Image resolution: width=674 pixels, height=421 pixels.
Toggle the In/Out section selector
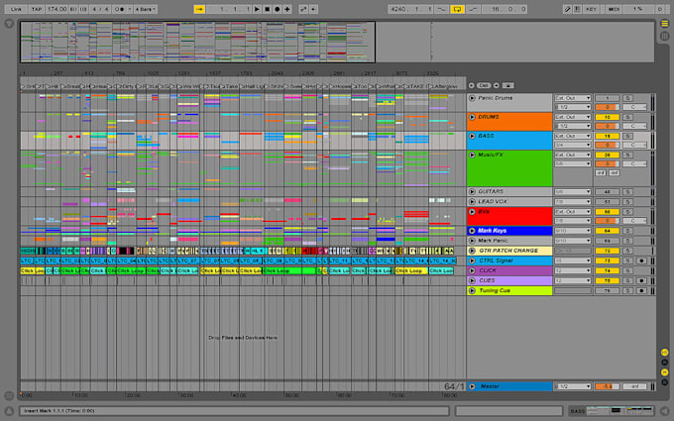point(664,353)
